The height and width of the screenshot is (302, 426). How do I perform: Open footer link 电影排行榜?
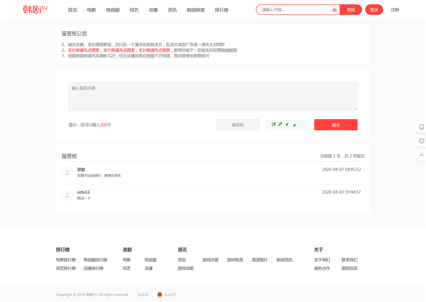(66, 260)
